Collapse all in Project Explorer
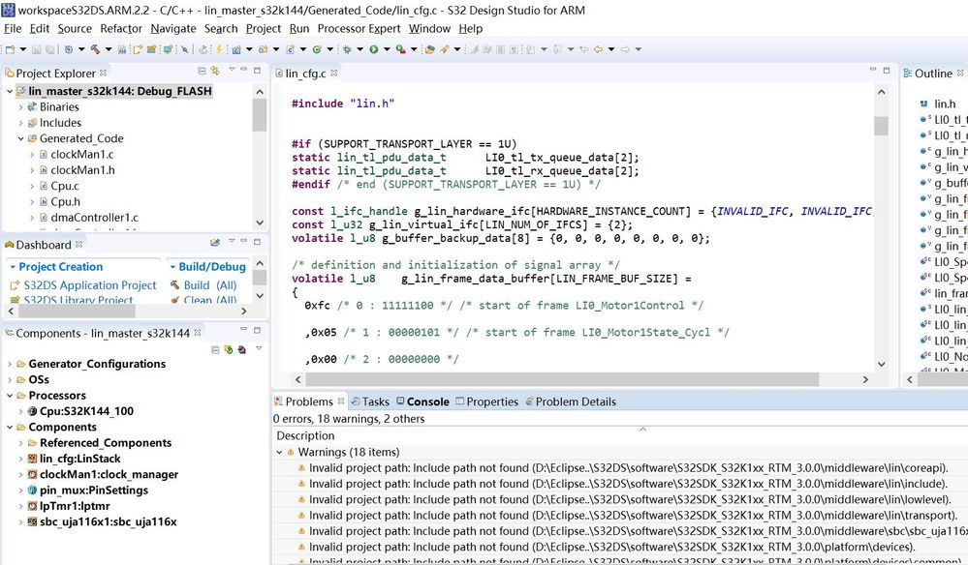 [202, 71]
